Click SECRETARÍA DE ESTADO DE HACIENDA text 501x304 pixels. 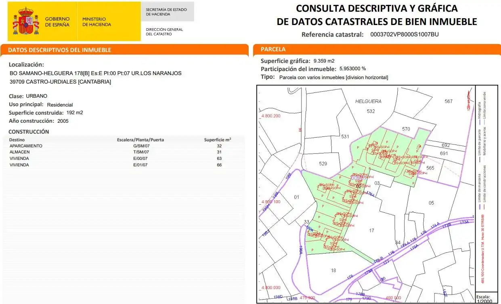[166, 11]
